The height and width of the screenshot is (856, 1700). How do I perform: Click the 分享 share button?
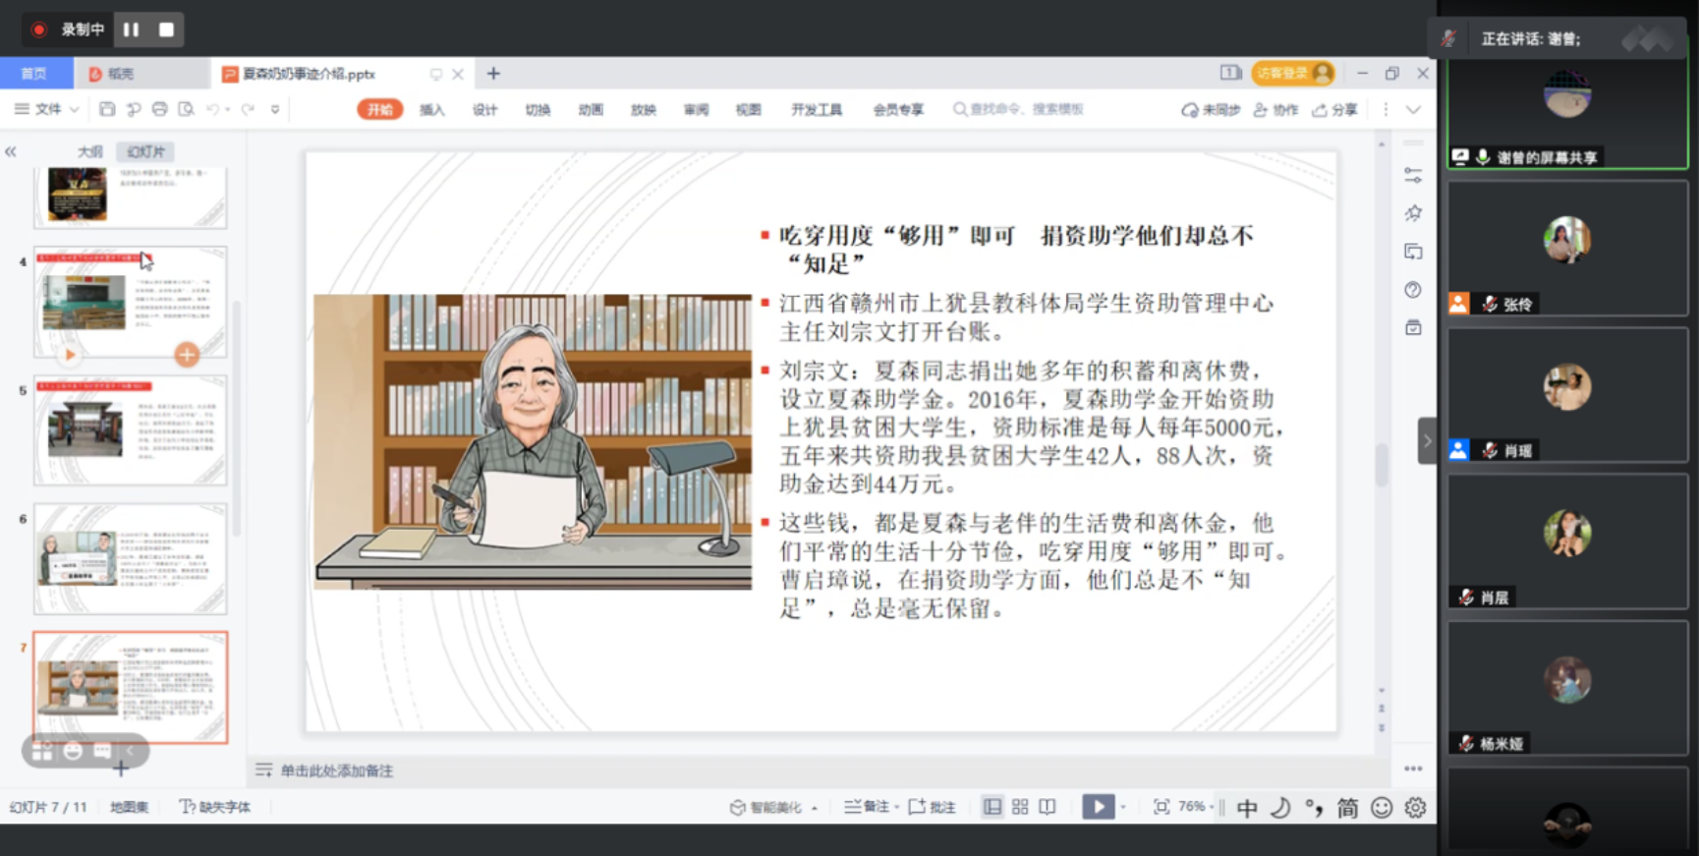(x=1334, y=110)
